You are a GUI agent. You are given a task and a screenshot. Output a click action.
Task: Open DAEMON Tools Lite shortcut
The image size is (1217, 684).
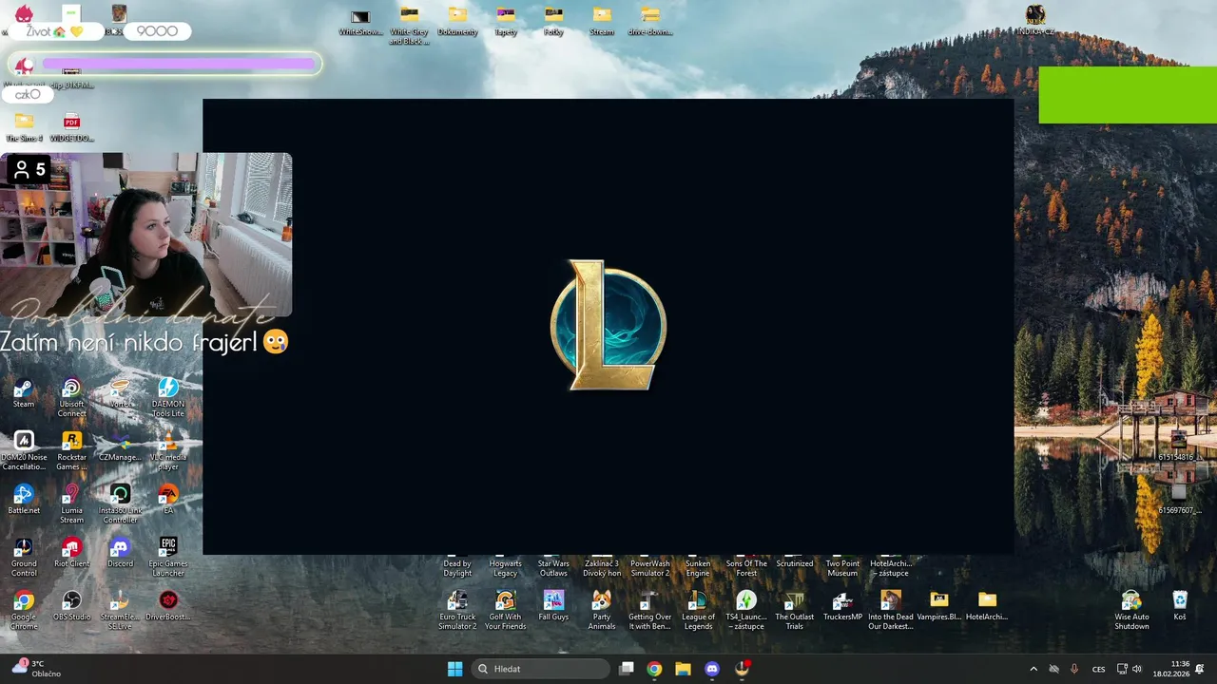168,398
